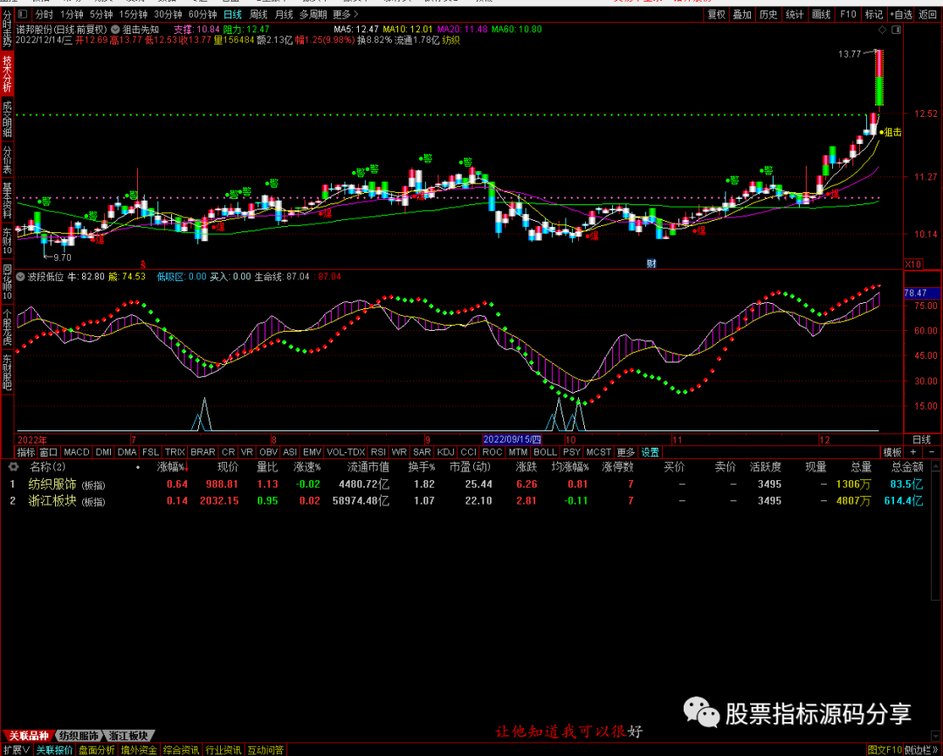
Task: Open dropdown arrow beside 狙击先知 indicator
Action: coord(115,29)
